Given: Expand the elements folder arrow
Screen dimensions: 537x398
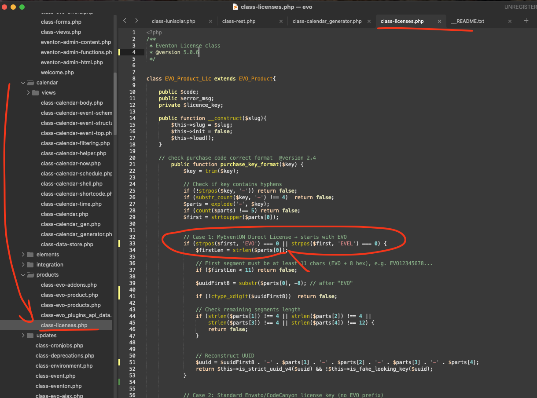Looking at the screenshot, I should (x=23, y=255).
